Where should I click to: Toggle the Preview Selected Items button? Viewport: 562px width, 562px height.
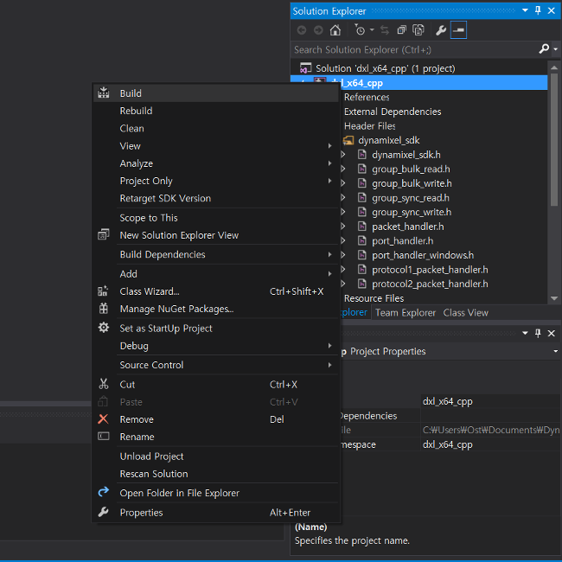458,30
